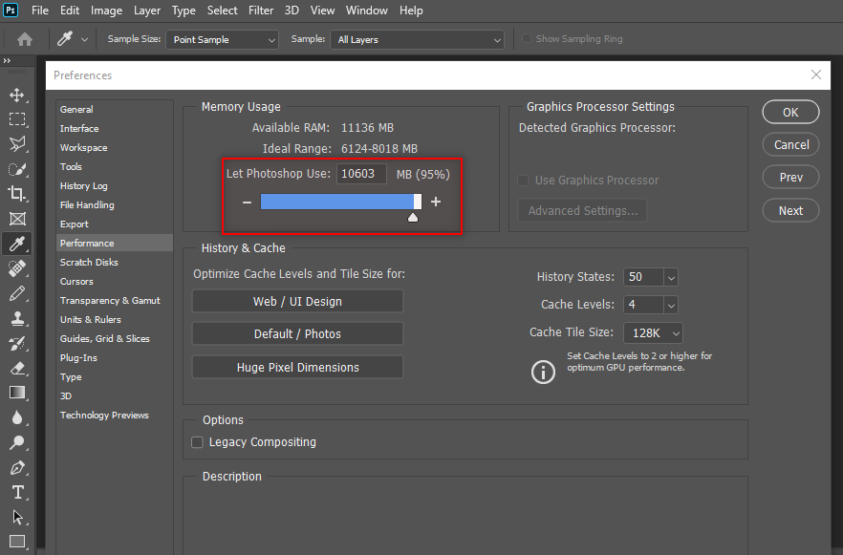Open the Filter menu

click(x=261, y=11)
